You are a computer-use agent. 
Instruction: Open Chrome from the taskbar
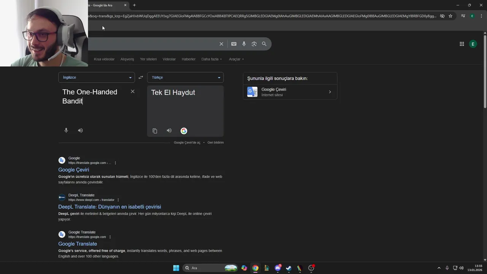point(255,268)
